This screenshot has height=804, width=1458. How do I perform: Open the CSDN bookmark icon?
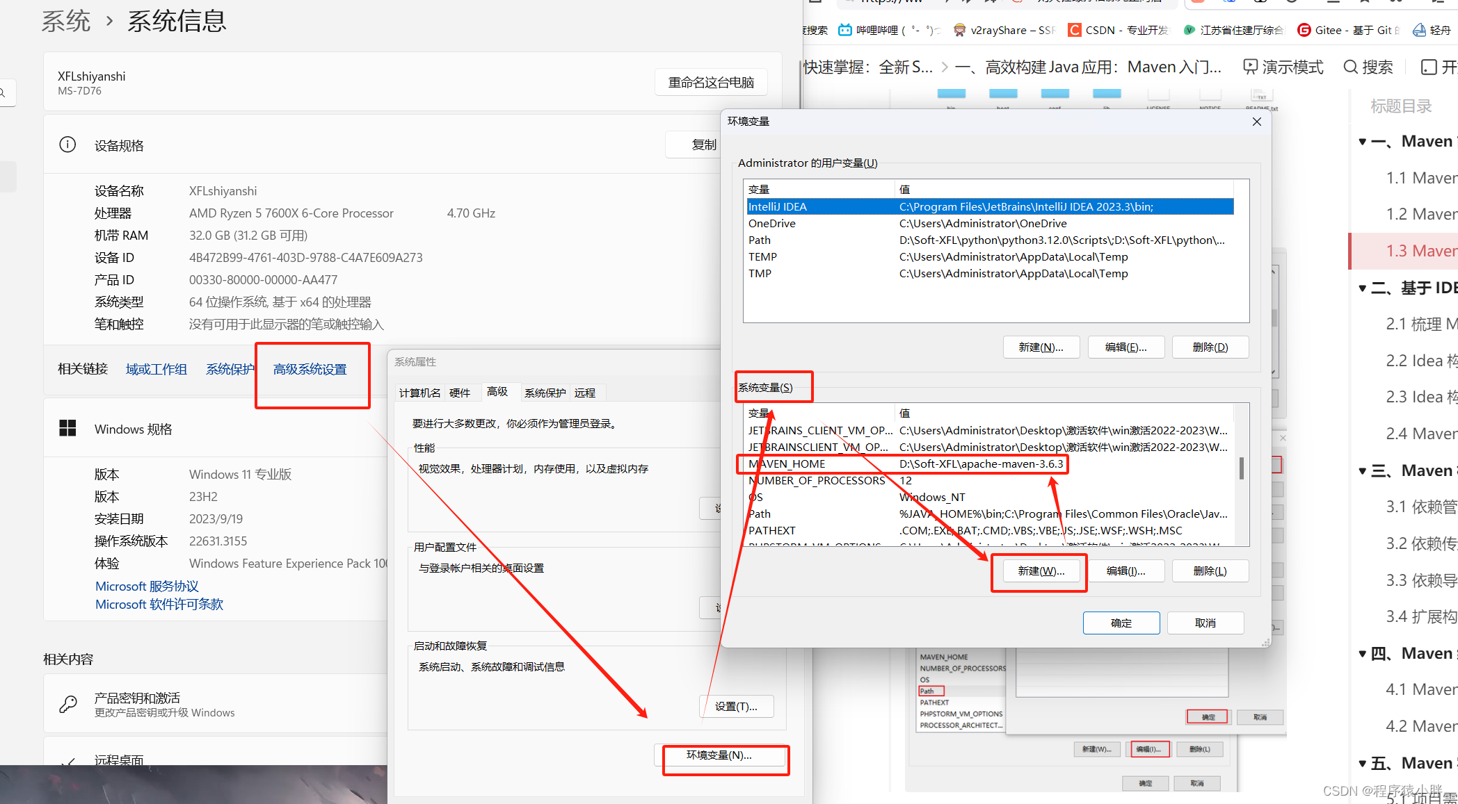point(1075,30)
